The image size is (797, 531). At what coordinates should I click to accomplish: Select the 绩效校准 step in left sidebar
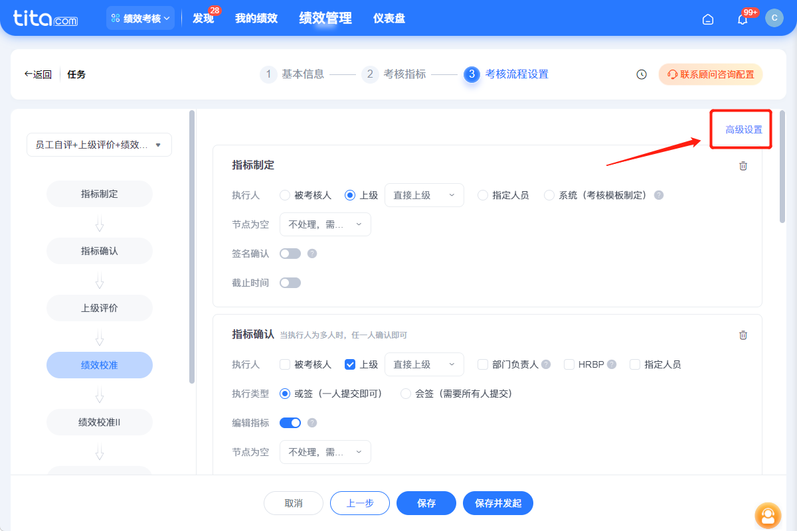[99, 365]
